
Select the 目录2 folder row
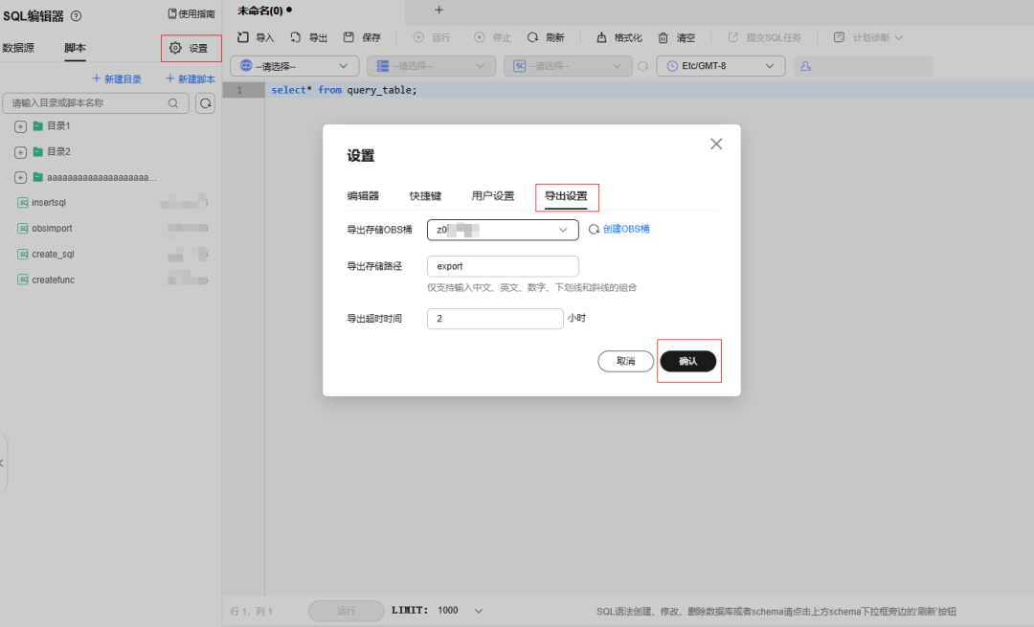pos(58,151)
